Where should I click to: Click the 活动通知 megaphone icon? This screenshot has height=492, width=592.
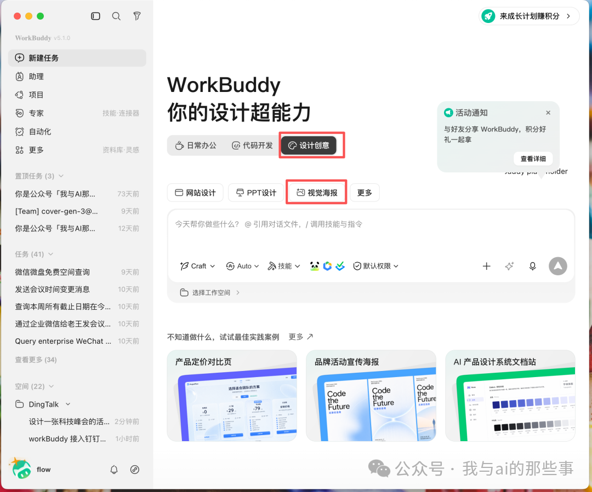[x=448, y=112]
